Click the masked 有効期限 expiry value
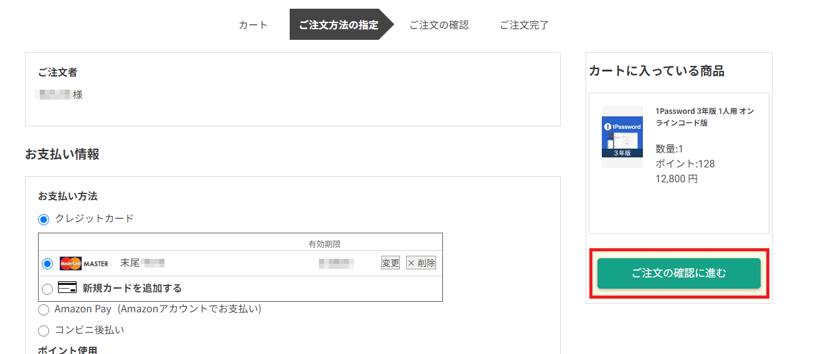Screen dimensions: 813x354 click(x=336, y=263)
